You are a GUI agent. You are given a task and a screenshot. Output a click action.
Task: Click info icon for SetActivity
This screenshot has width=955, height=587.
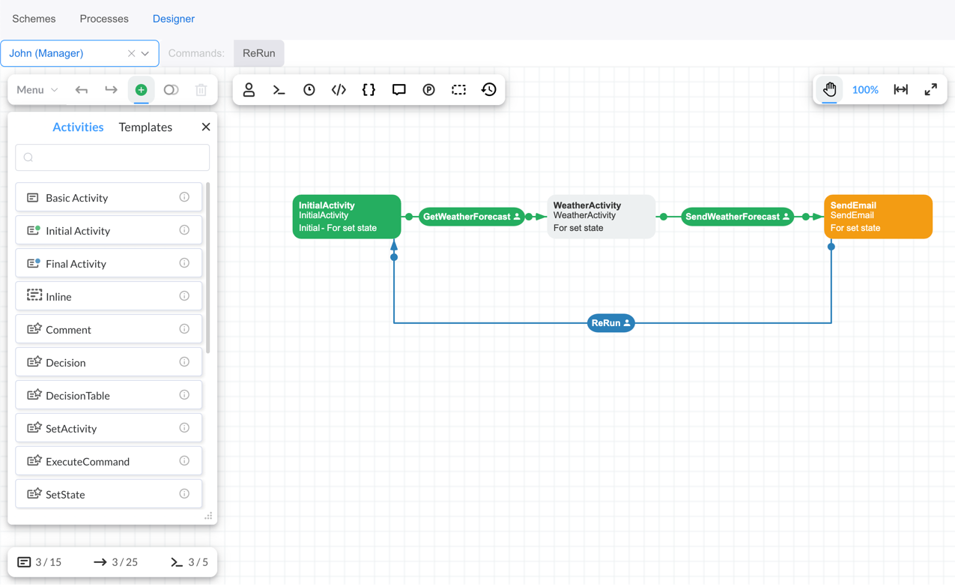pos(184,428)
